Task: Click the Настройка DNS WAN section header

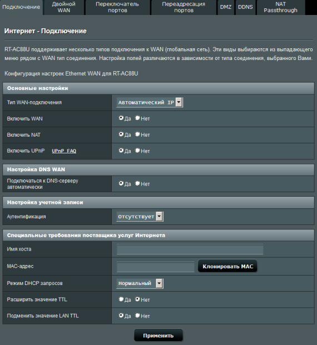Action: click(158, 169)
